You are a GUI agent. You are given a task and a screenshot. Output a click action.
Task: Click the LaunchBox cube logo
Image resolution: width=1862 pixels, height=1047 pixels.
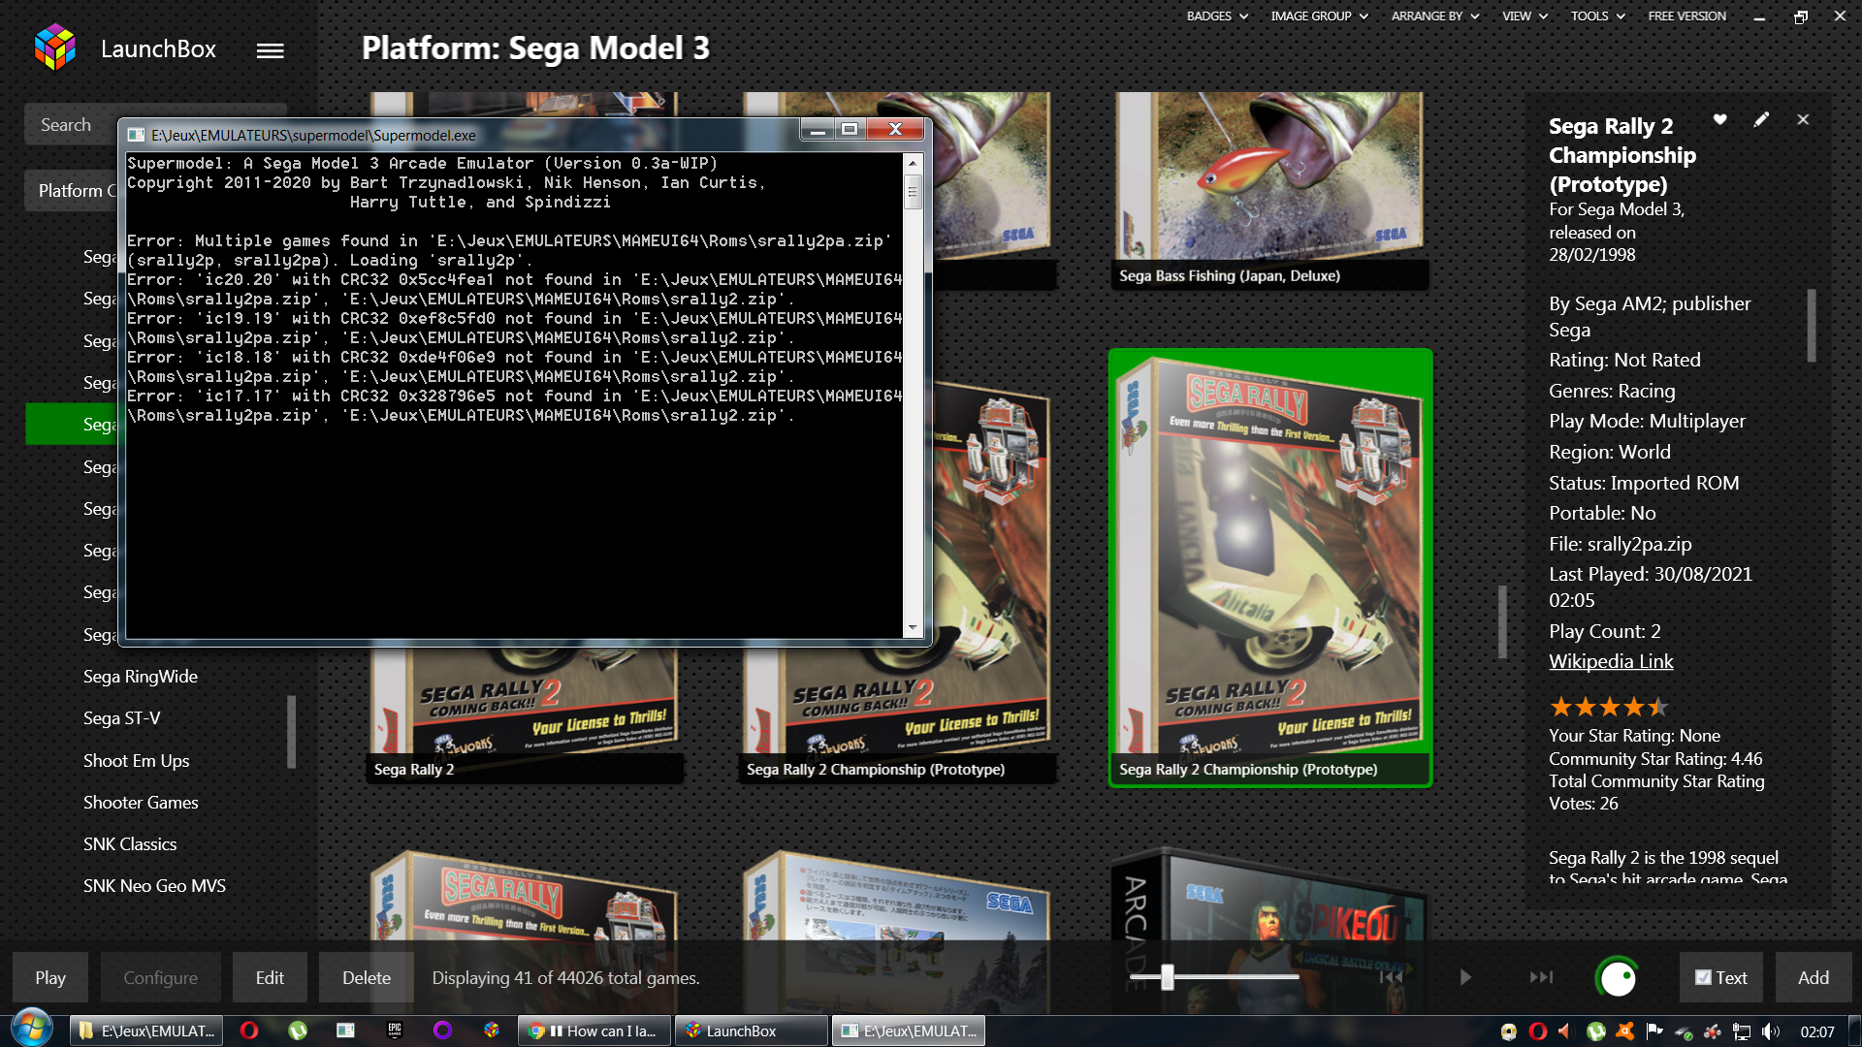click(x=55, y=48)
